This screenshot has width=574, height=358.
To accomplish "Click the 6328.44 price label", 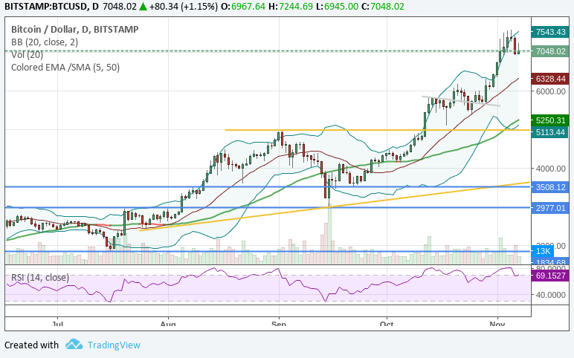I will [x=550, y=79].
